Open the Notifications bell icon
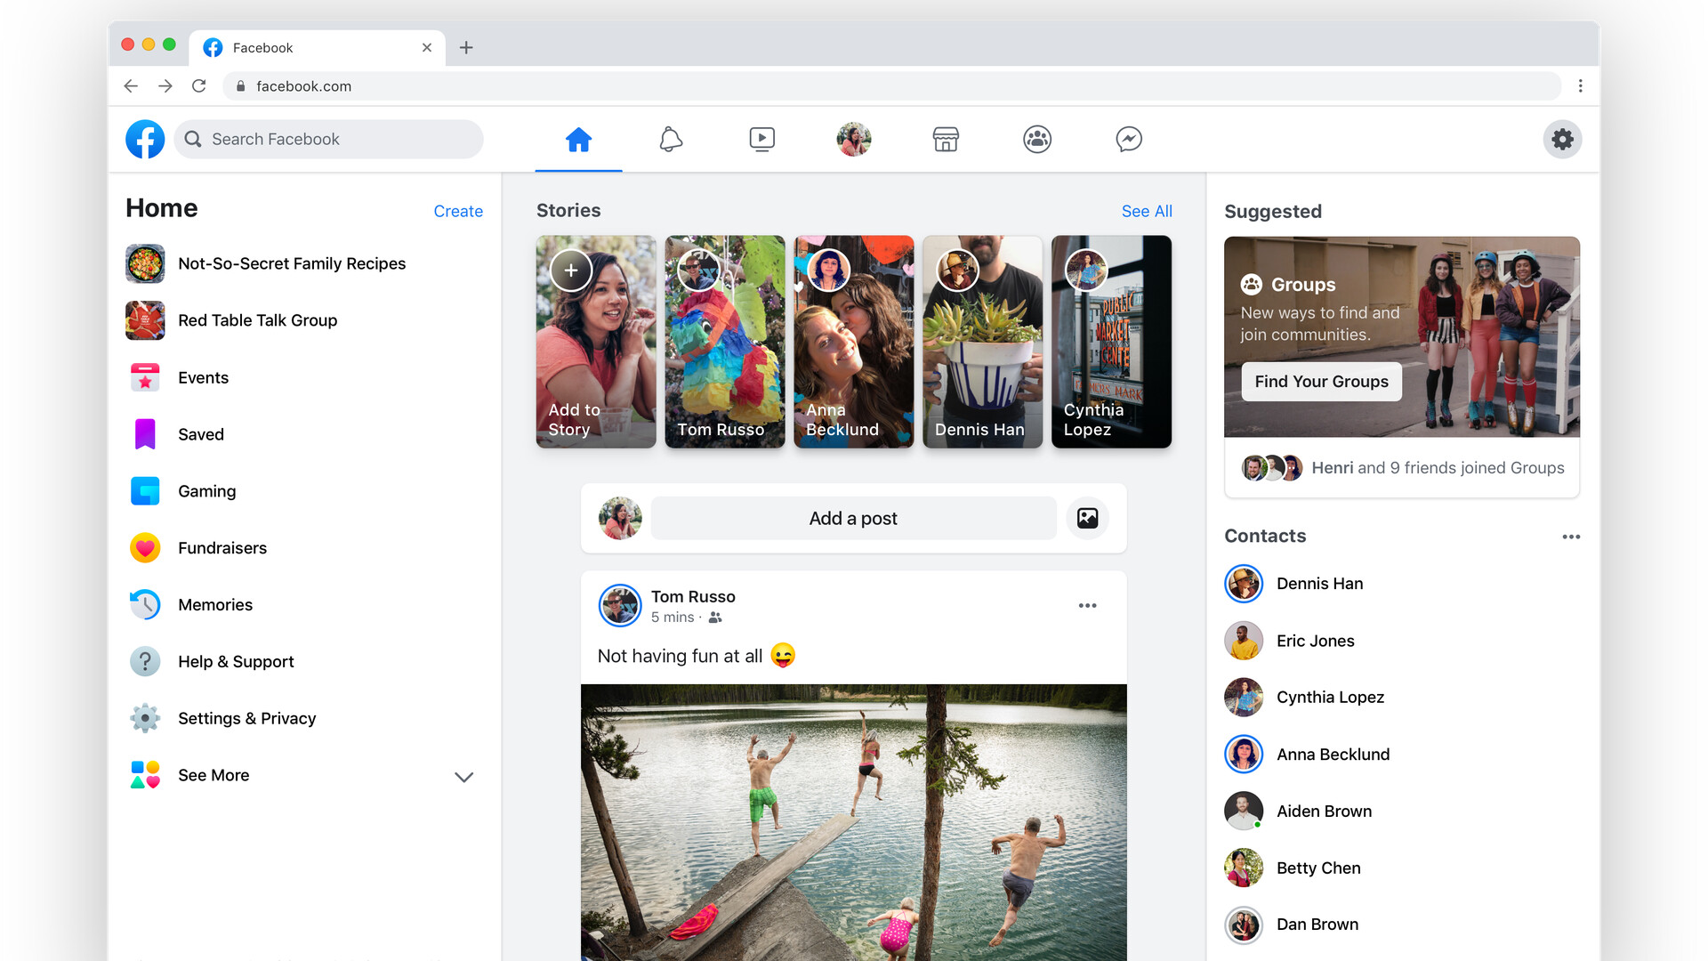The height and width of the screenshot is (961, 1708). (671, 140)
